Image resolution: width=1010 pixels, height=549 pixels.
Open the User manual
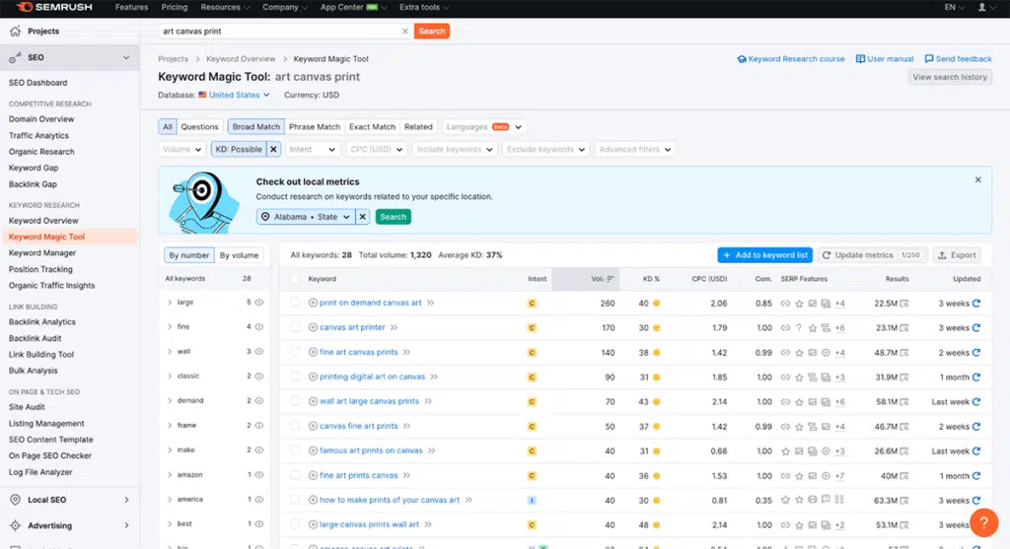pos(884,58)
